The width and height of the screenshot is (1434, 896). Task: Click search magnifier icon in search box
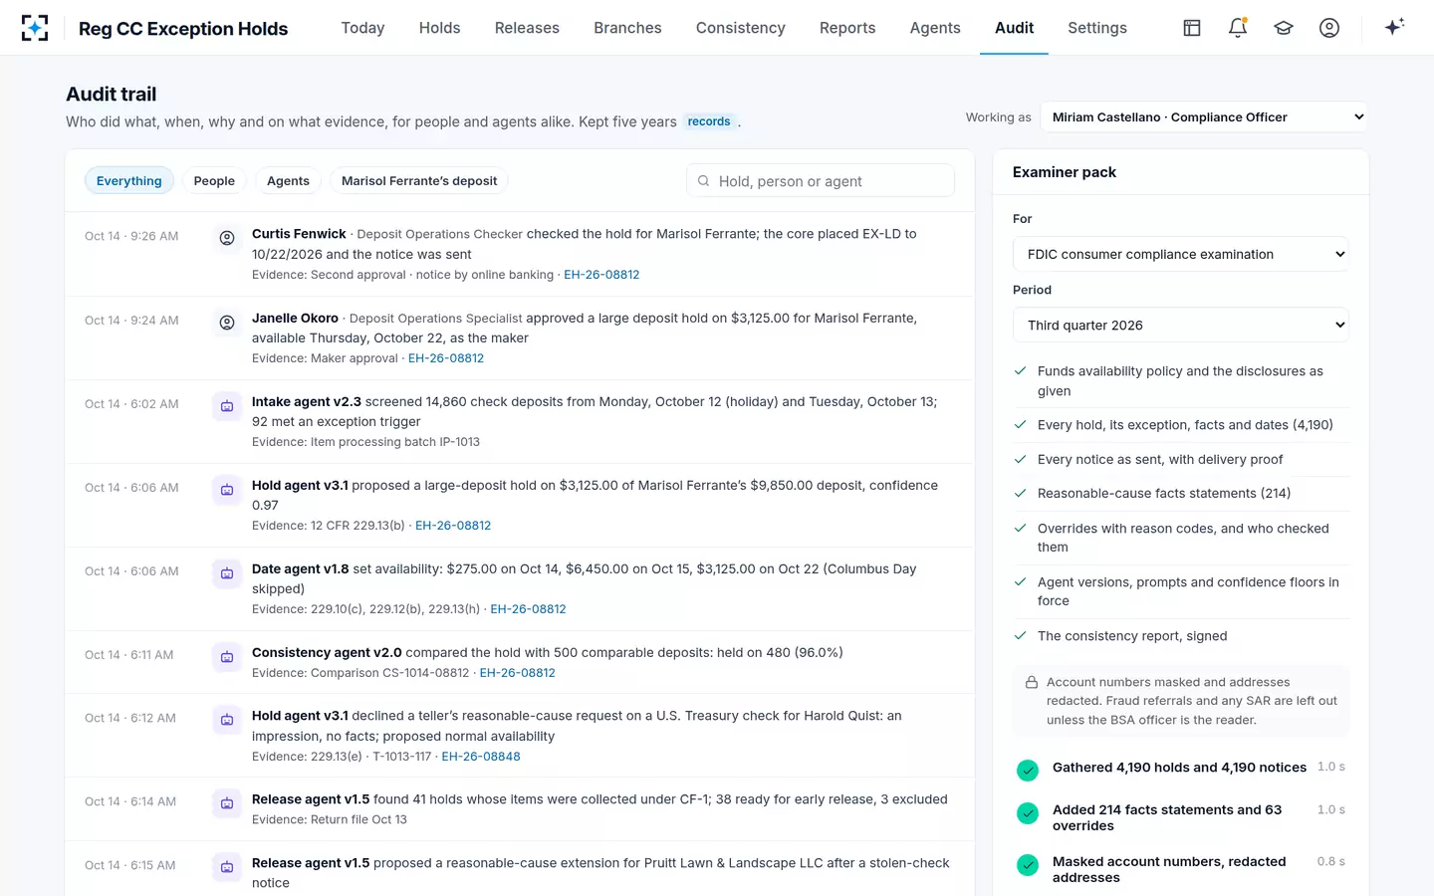[x=703, y=181]
